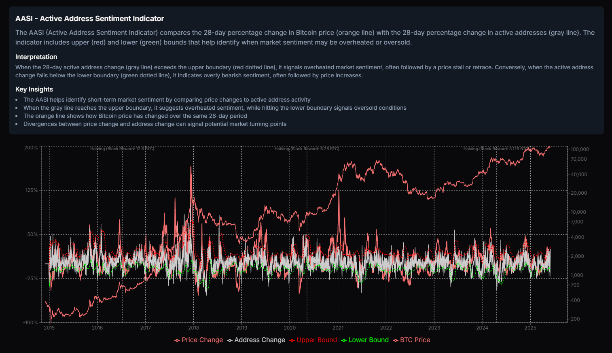
Task: Click the 2019 x-axis year label
Action: click(242, 328)
